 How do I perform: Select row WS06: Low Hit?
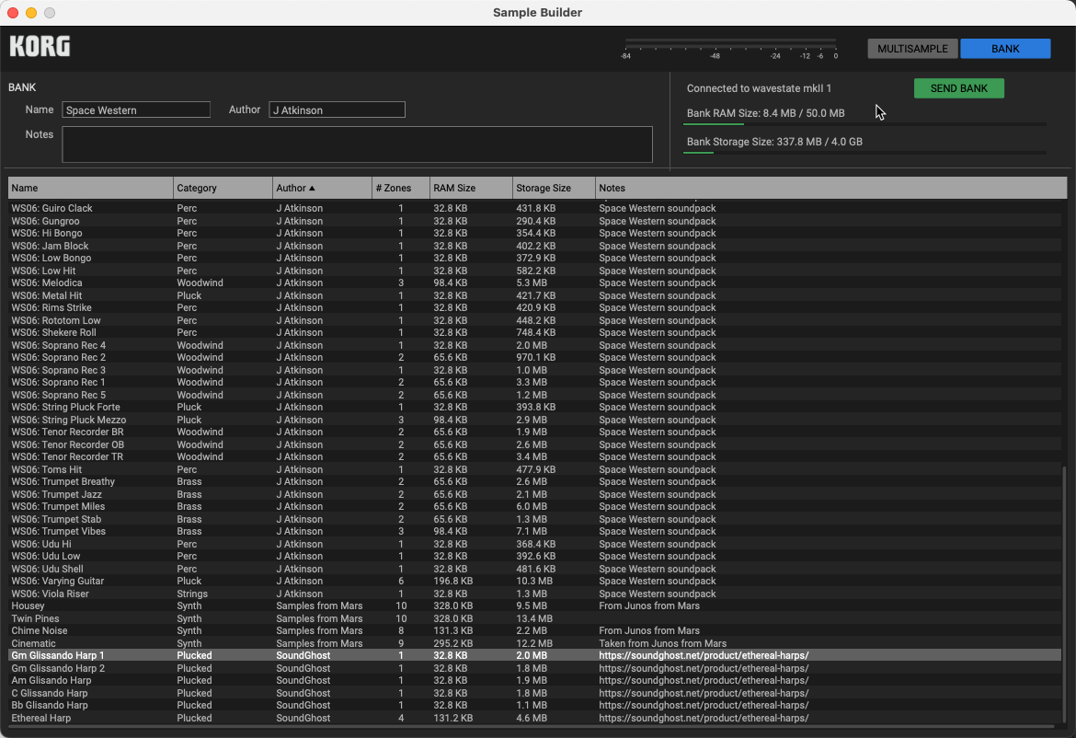tap(534, 271)
